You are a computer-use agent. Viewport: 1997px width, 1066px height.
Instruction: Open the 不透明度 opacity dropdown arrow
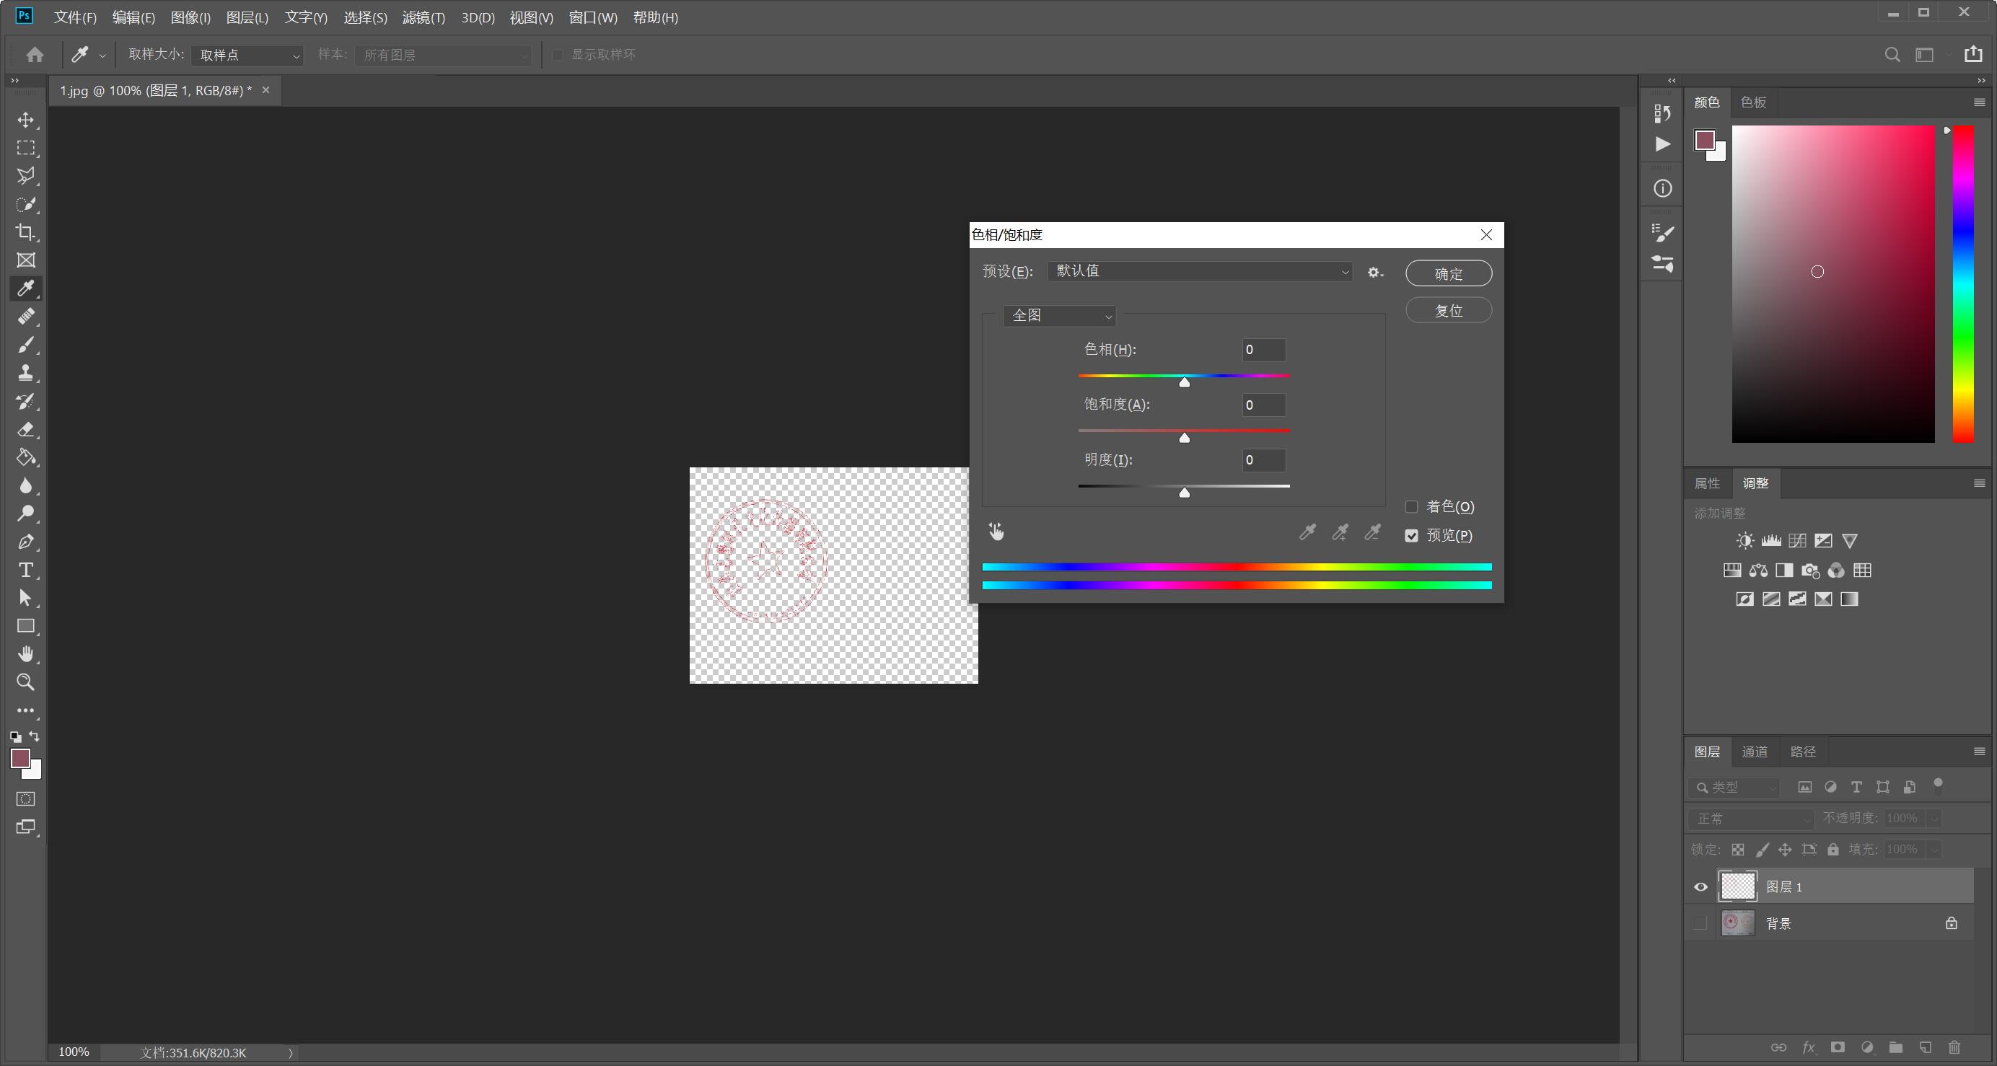1934,819
